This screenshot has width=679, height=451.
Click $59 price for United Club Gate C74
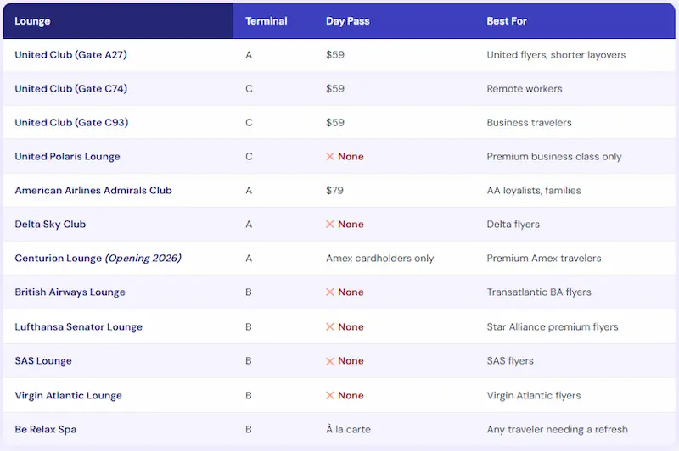pos(335,89)
